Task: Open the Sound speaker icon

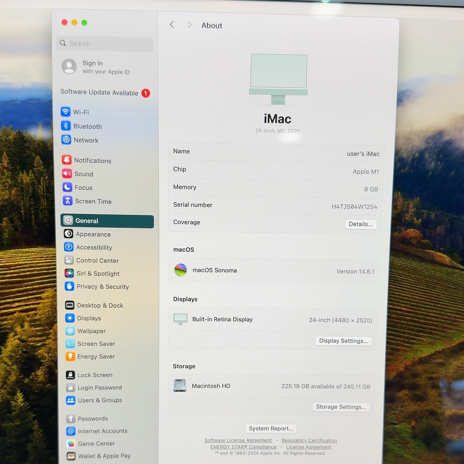Action: tap(67, 174)
